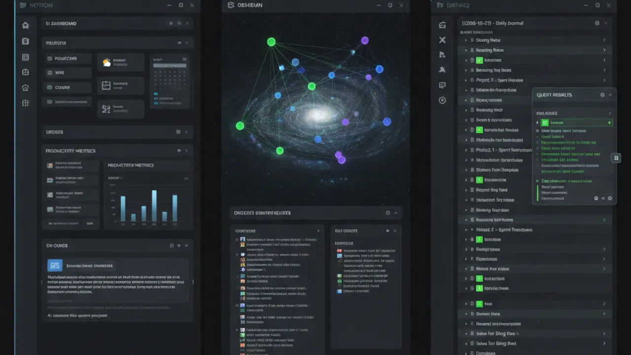Expand the Reading Notes tree row arrow

[466, 50]
